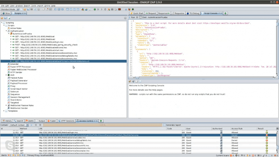
Task: Click the green Start scan circle toolbar icon
Action: 95,10
